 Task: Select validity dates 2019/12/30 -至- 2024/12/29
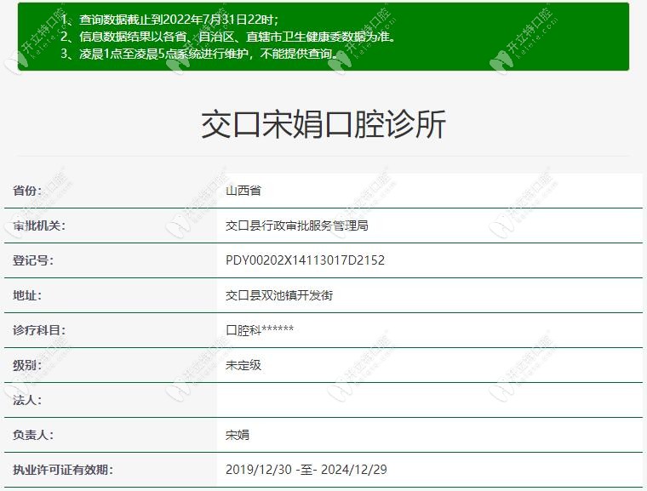click(x=306, y=470)
